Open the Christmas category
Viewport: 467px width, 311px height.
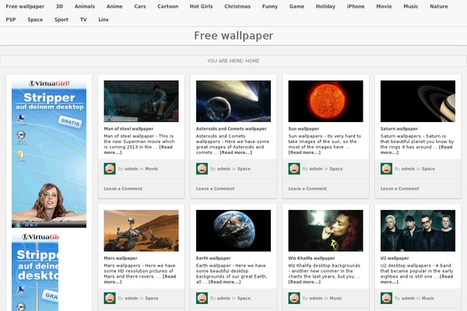(237, 6)
